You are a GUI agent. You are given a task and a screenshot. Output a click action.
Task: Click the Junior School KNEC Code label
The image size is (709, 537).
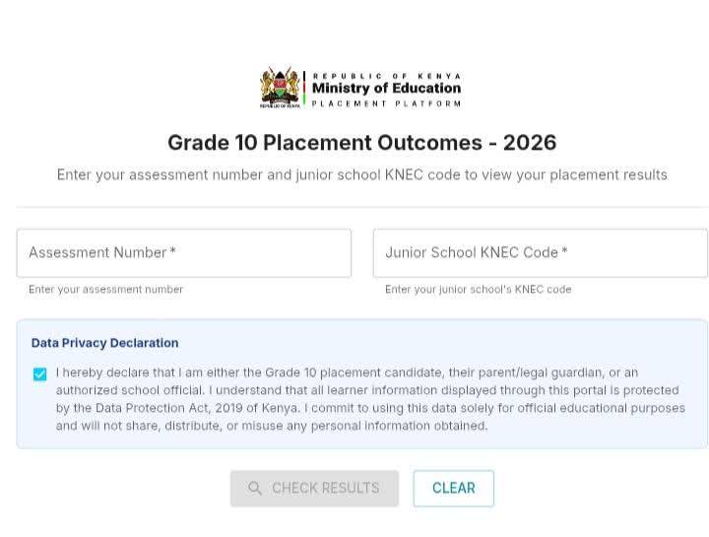pyautogui.click(x=477, y=252)
